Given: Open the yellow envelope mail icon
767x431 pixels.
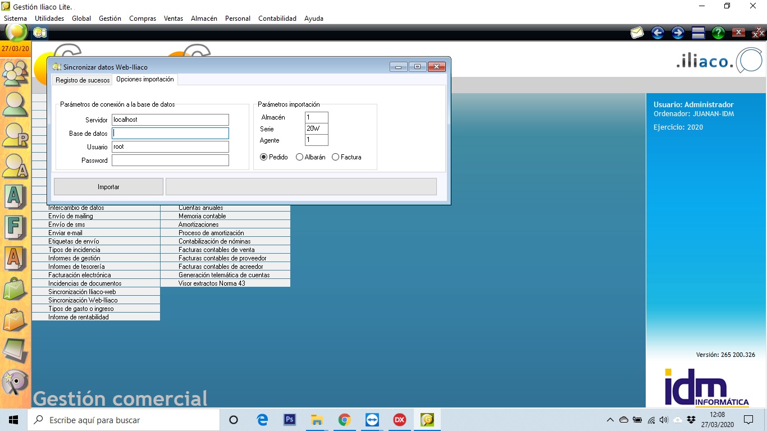Looking at the screenshot, I should click(637, 33).
